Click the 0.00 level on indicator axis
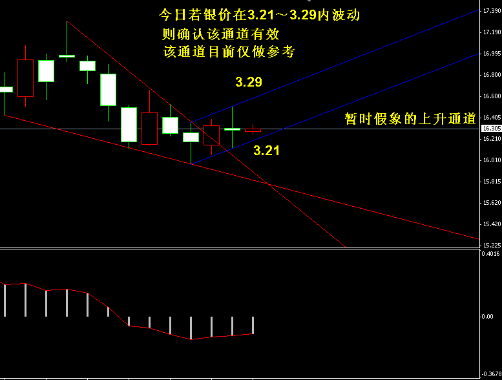 [x=488, y=317]
